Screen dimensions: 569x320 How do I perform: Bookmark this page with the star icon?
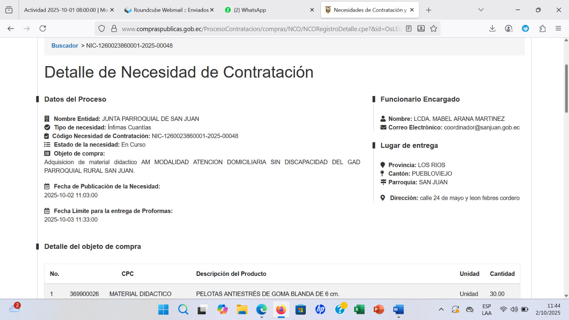pos(434,28)
